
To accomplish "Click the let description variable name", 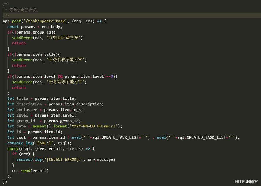I will pyautogui.click(x=29, y=104).
